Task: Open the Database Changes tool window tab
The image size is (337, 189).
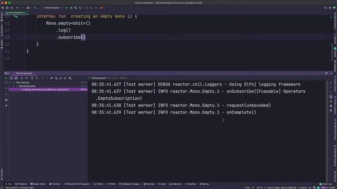Action: click(x=129, y=184)
